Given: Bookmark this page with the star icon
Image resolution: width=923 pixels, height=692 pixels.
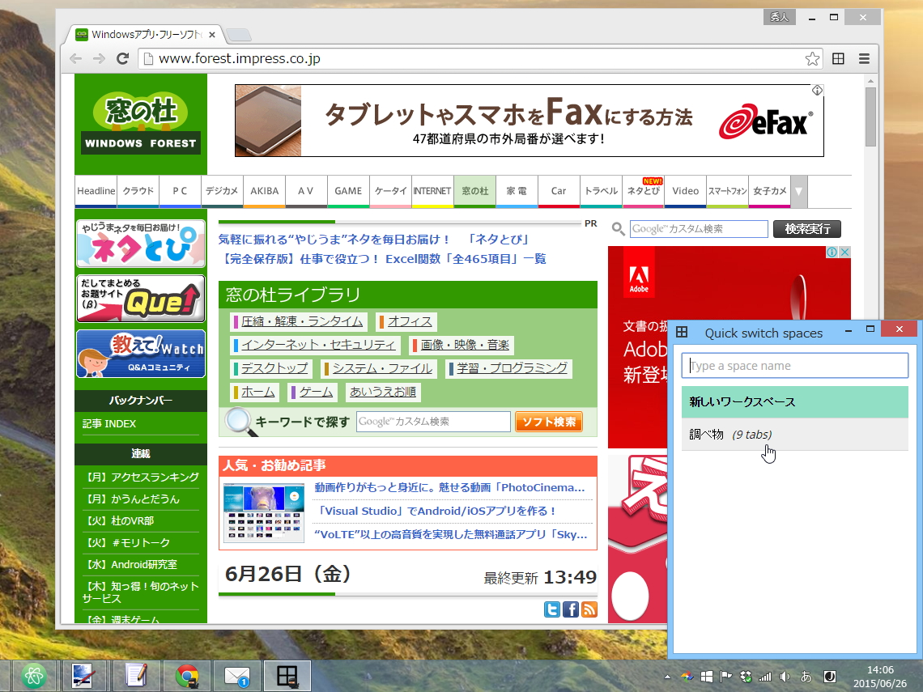Looking at the screenshot, I should tap(812, 58).
